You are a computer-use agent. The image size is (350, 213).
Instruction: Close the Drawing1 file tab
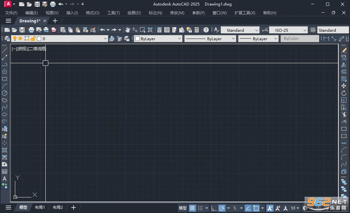(x=45, y=21)
